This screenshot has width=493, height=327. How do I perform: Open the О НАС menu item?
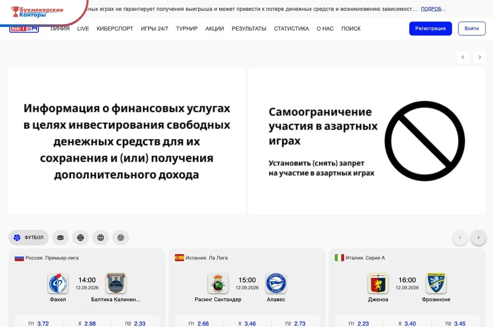tap(325, 28)
